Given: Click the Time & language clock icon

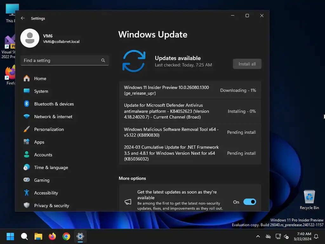Looking at the screenshot, I should click(27, 167).
